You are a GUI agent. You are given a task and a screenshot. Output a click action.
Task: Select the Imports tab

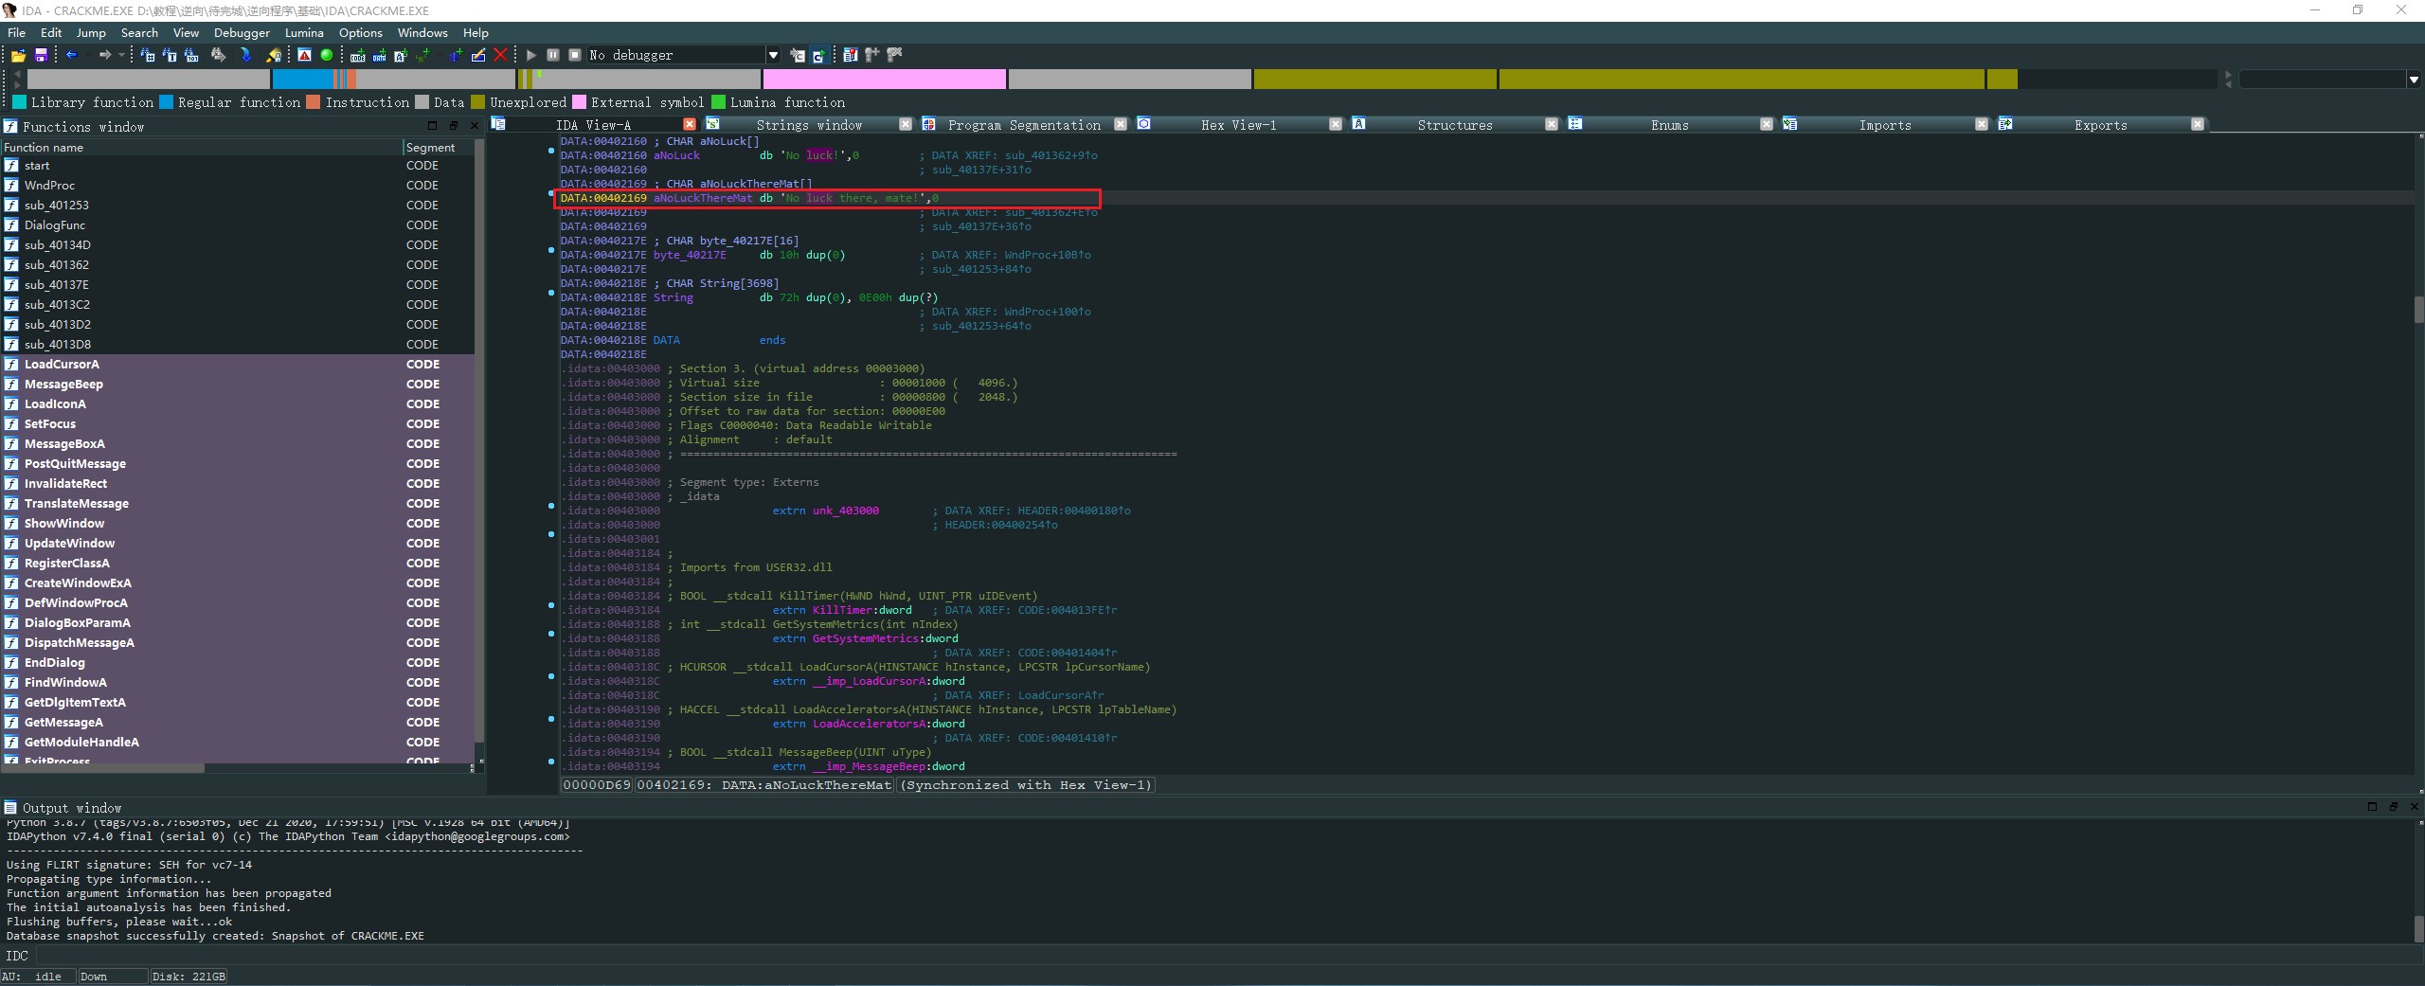1884,125
